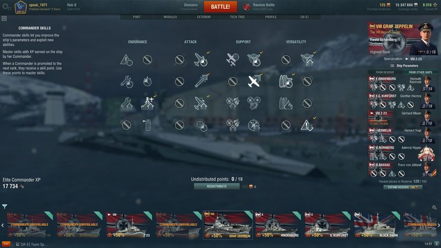
Task: Select the highlighted white aircraft skill icon
Action: coord(254,81)
